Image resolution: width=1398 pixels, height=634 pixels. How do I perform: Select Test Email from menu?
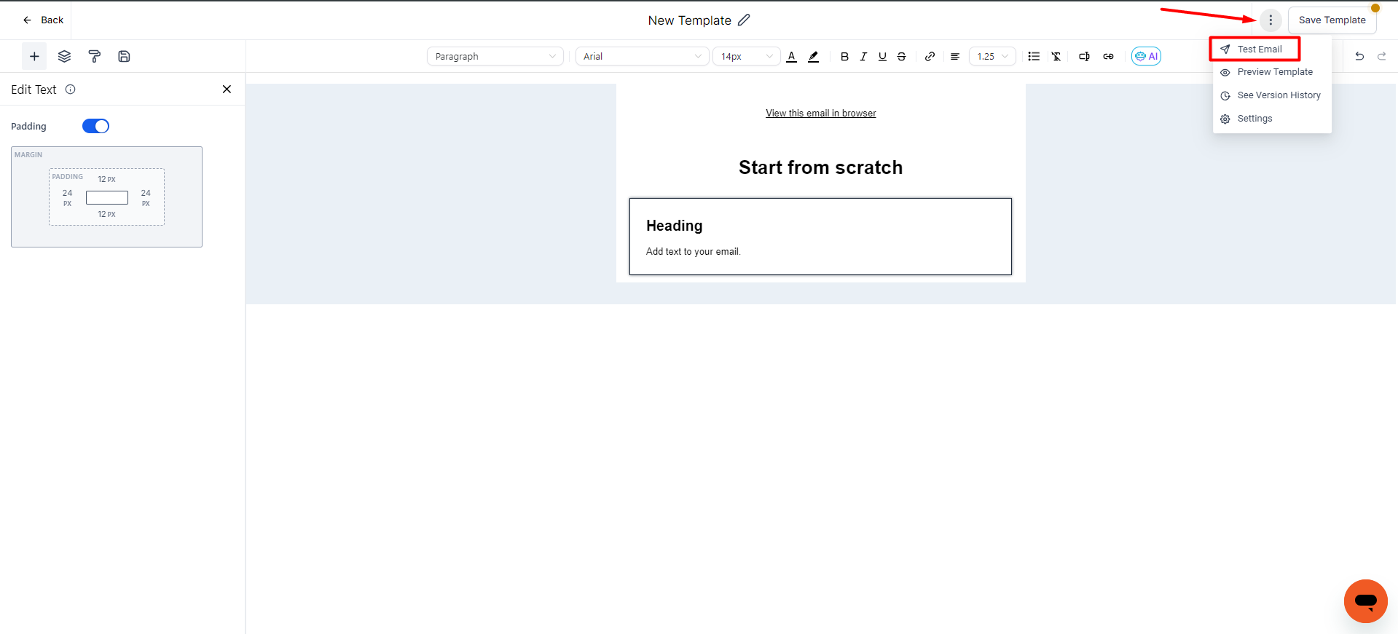pos(1259,49)
